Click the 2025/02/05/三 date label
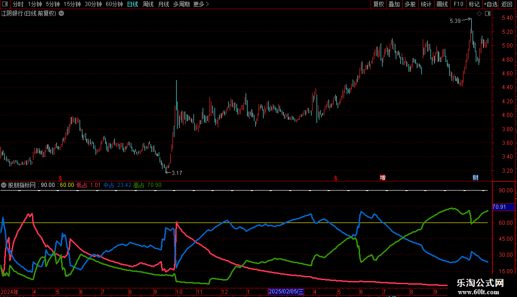 point(286,292)
